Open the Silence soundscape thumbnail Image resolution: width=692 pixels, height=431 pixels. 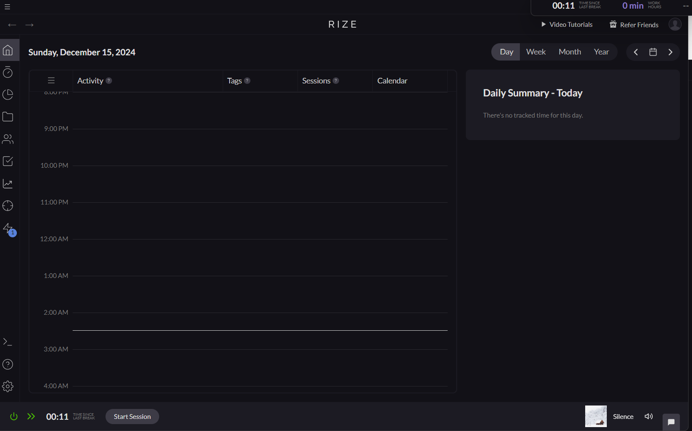596,416
